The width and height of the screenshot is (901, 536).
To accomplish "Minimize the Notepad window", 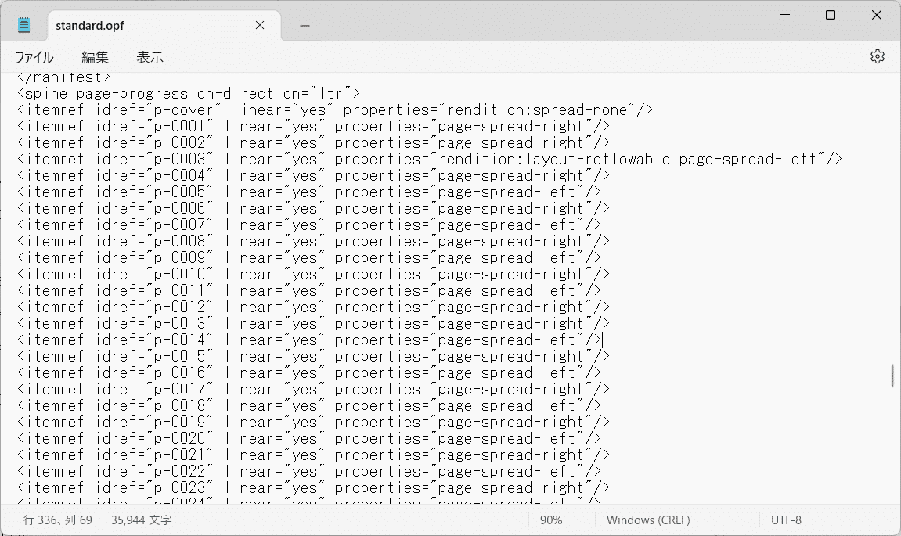I will point(785,15).
